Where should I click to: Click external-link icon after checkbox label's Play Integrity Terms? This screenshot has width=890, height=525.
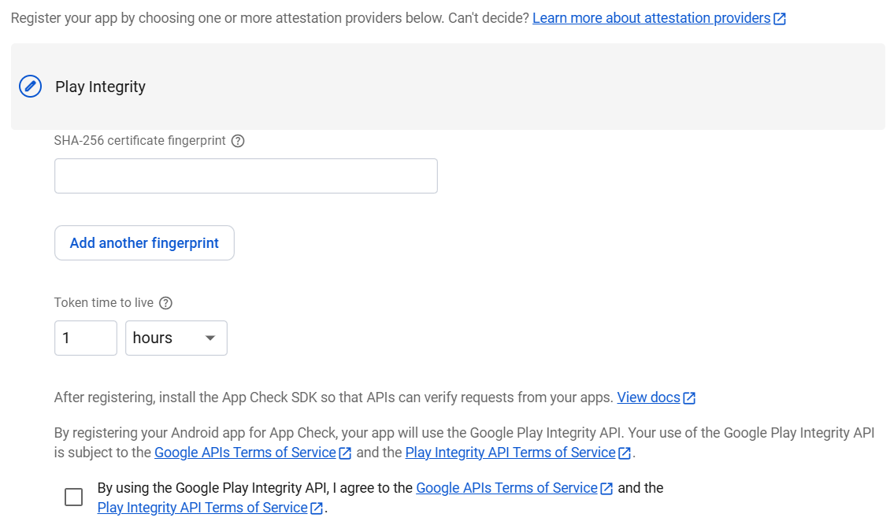click(317, 508)
